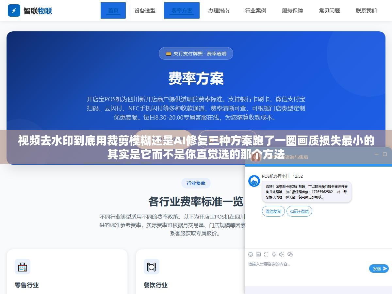Screen dimensions: 392x294
Task: Click the 餐饮行业 dining icon
Action: pyautogui.click(x=152, y=267)
